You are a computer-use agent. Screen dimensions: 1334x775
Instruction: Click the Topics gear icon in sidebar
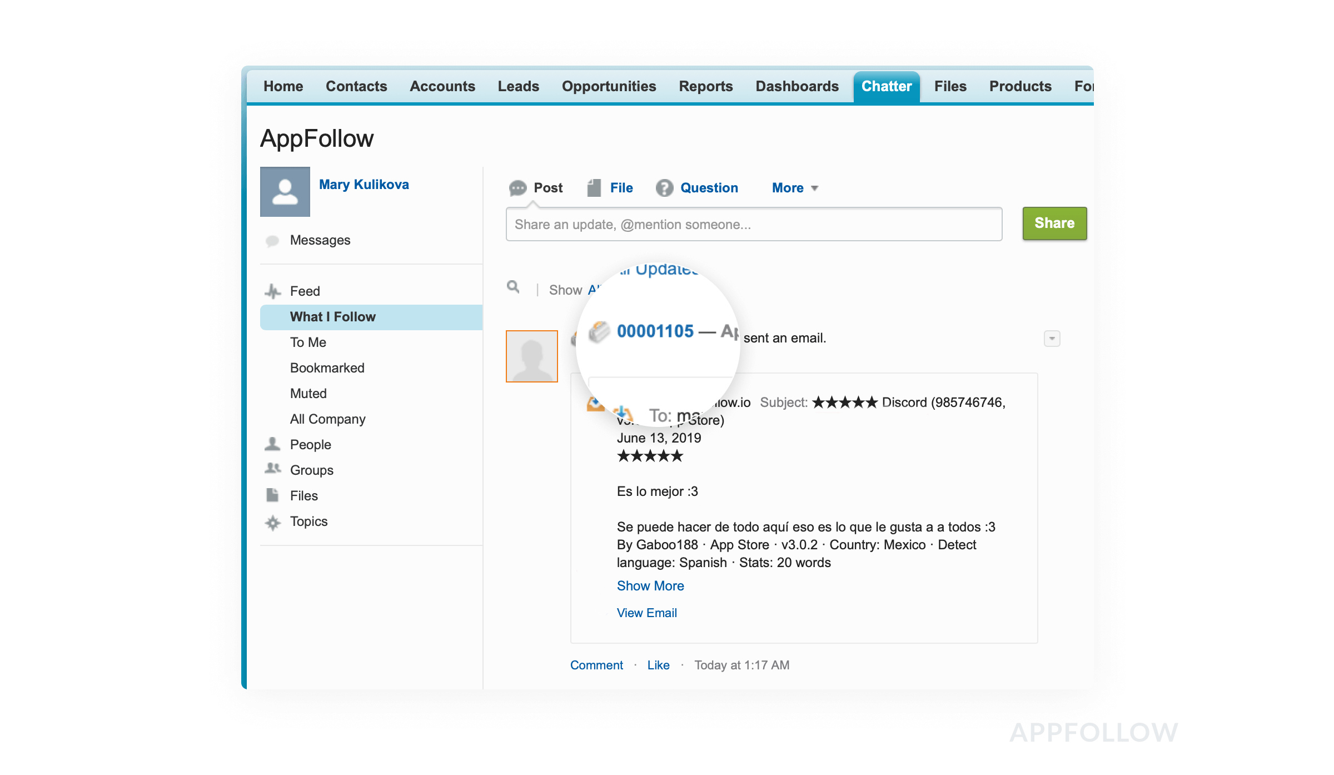272,522
